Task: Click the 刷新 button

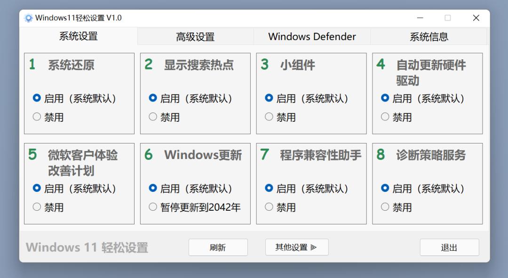Action: click(218, 247)
